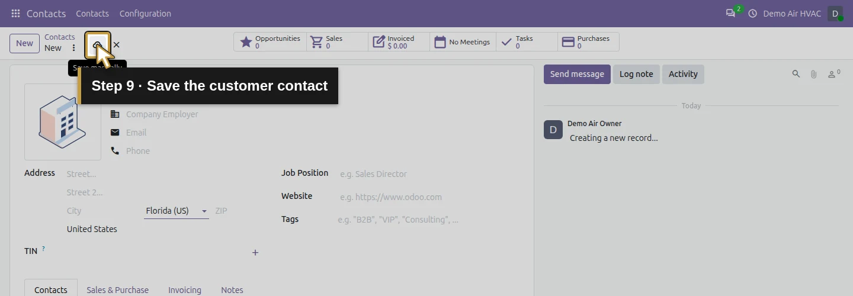Click Demo Air Owner avatar in chatter
Image resolution: width=853 pixels, height=296 pixels.
pos(553,130)
